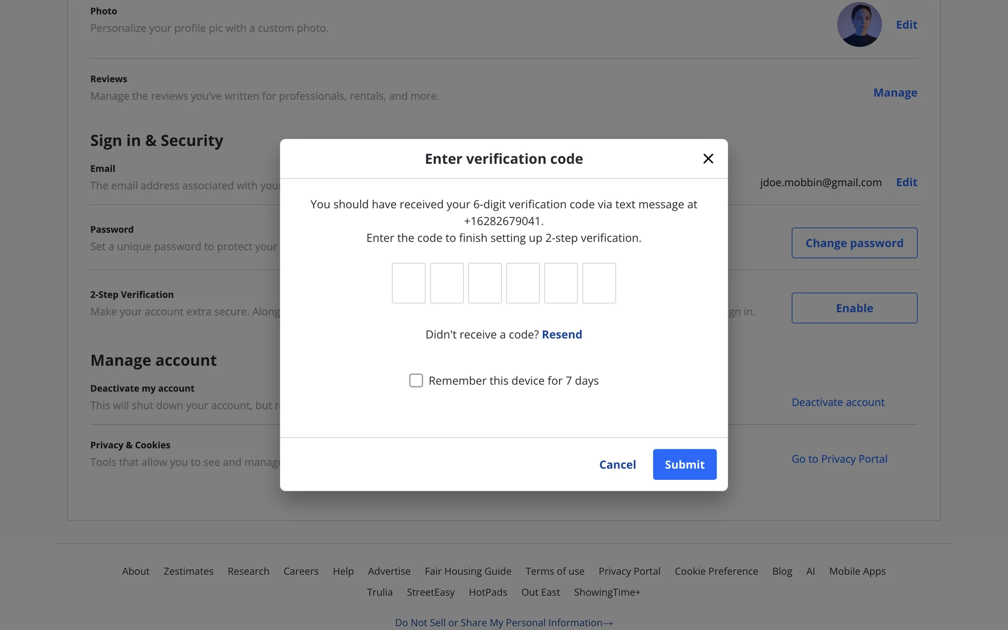The image size is (1008, 630).
Task: Open the Mobile Apps footer link
Action: click(x=857, y=571)
